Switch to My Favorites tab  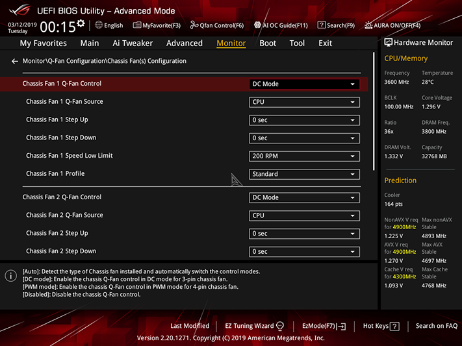tap(44, 43)
